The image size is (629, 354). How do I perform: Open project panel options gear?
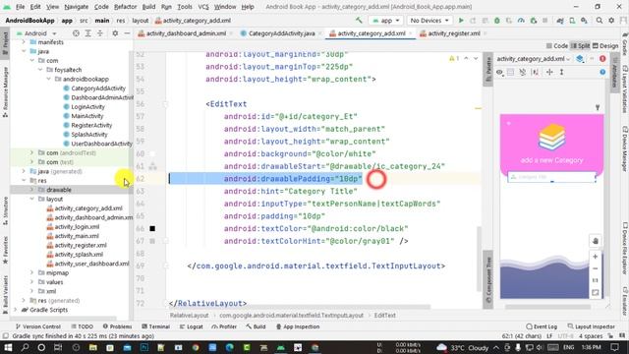[115, 33]
